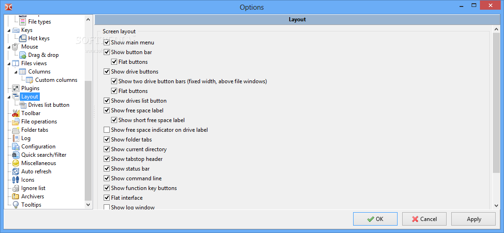Viewport: 504px width, 233px height.
Task: Uncheck Show command line
Action: tap(107, 178)
